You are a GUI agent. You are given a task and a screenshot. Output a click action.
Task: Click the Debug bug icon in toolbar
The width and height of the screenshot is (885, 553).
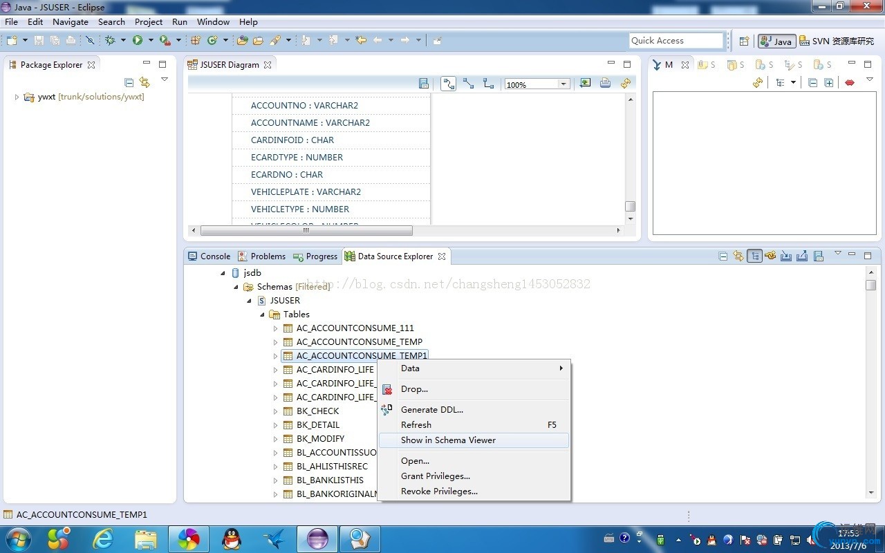110,41
